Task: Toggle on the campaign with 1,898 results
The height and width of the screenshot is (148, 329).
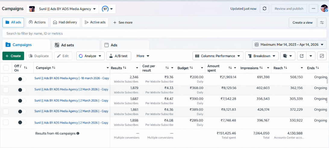Action: pyautogui.click(x=22, y=122)
